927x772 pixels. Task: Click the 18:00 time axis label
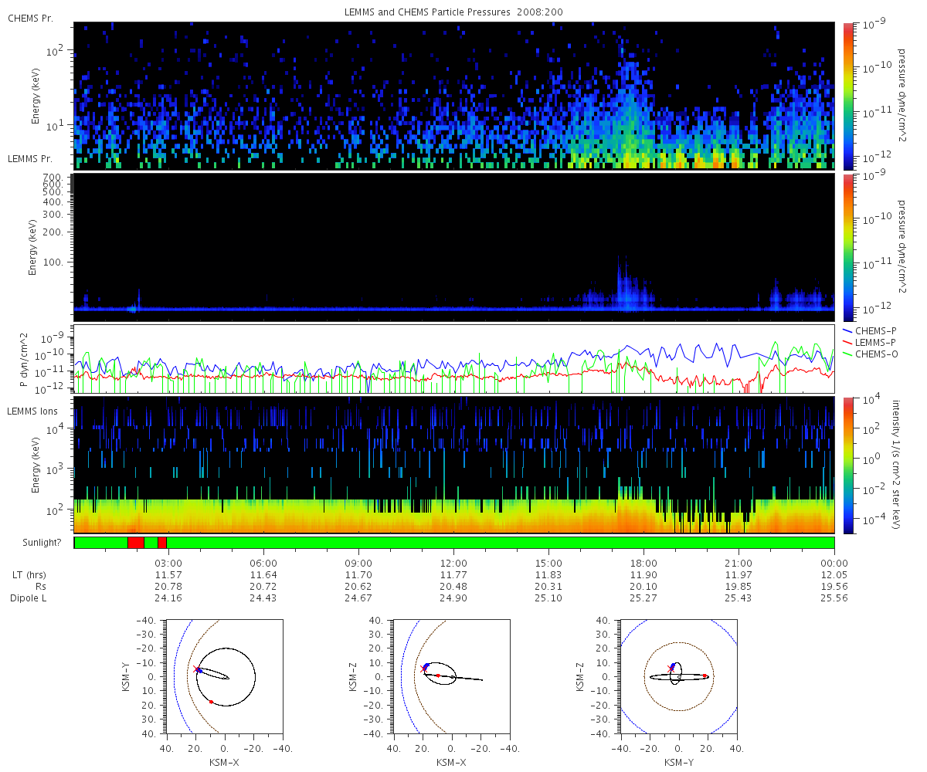[643, 564]
